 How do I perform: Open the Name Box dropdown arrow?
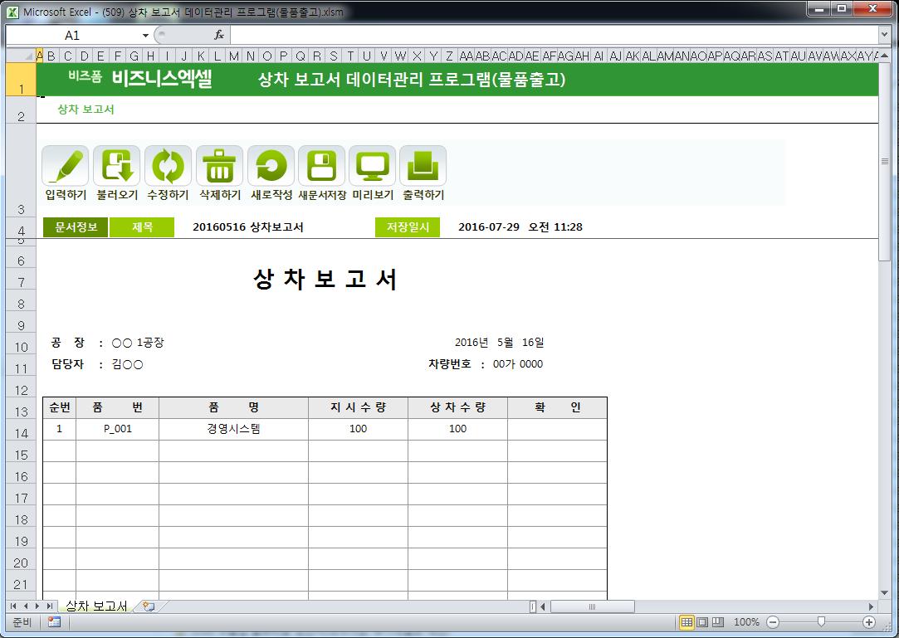[x=145, y=35]
